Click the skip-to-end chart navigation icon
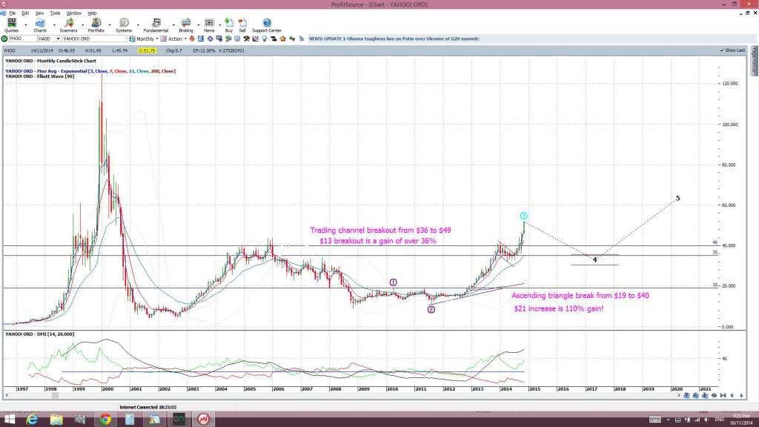759x427 pixels. [723, 396]
